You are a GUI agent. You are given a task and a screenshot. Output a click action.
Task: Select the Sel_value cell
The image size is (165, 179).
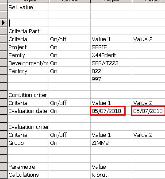tap(28, 7)
